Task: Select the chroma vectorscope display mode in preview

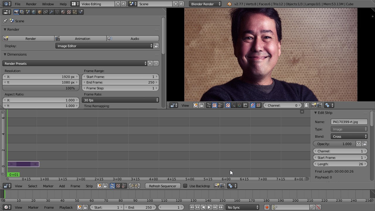Action: [x=239, y=105]
